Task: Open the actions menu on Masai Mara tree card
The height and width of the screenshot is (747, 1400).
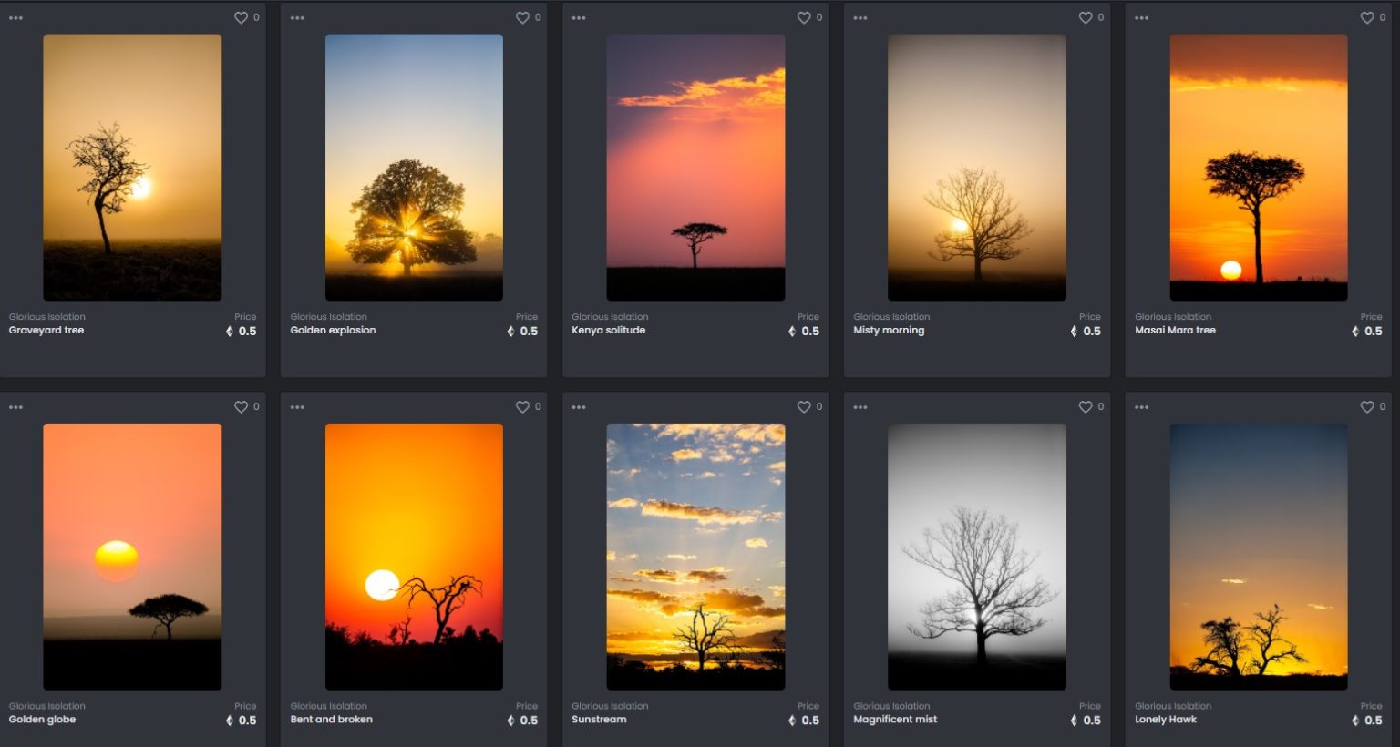Action: click(x=1142, y=16)
